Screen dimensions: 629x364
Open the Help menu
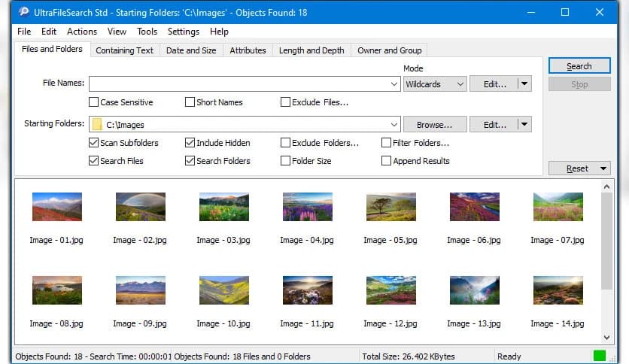point(219,32)
